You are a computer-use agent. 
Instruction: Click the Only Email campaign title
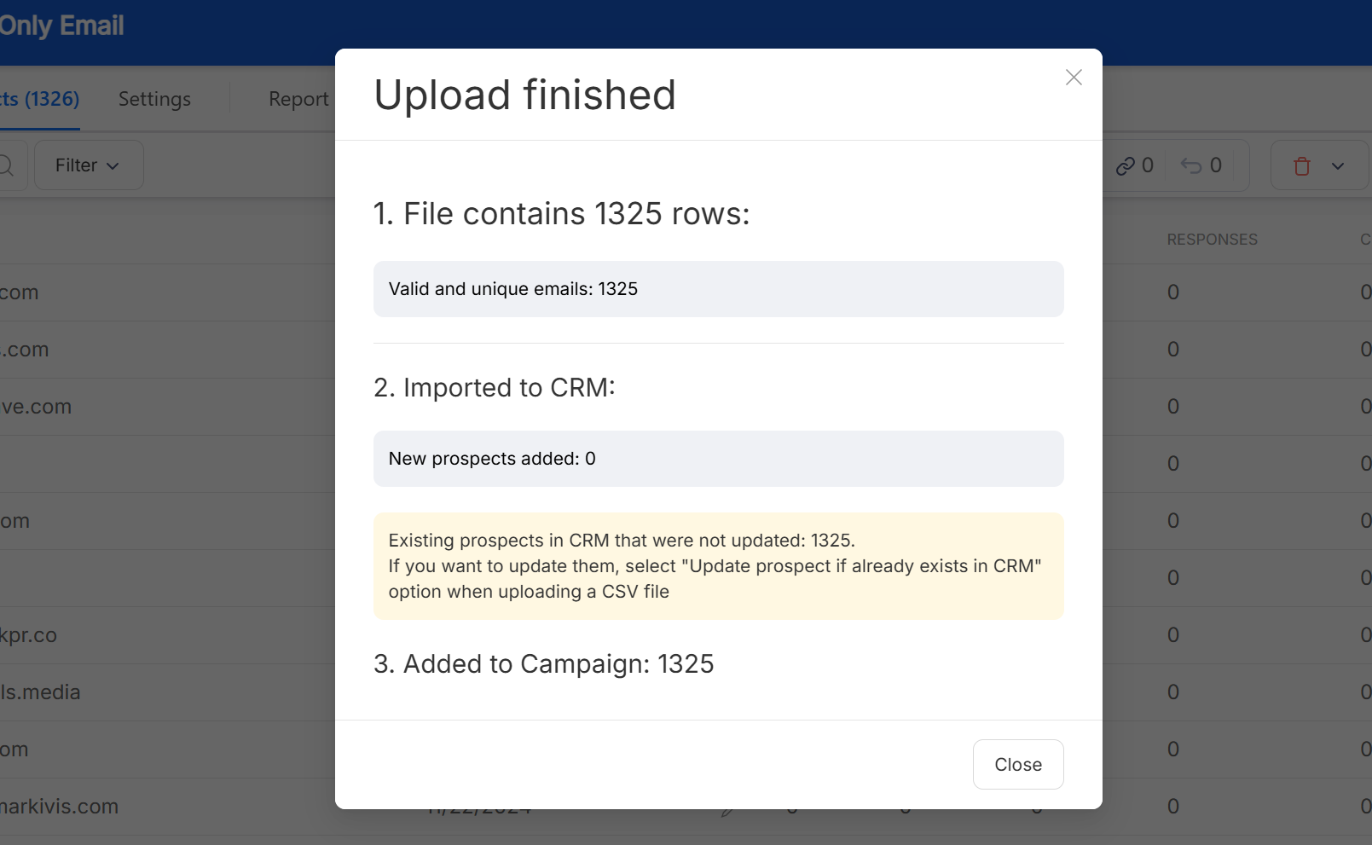61,26
